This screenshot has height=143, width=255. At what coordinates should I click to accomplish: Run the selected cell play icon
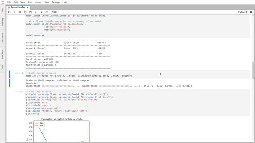(36, 12)
